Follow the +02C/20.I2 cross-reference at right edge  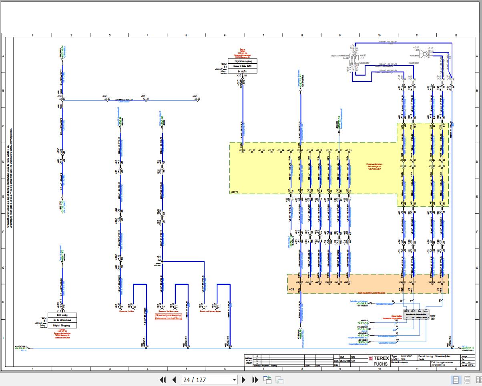[468, 348]
